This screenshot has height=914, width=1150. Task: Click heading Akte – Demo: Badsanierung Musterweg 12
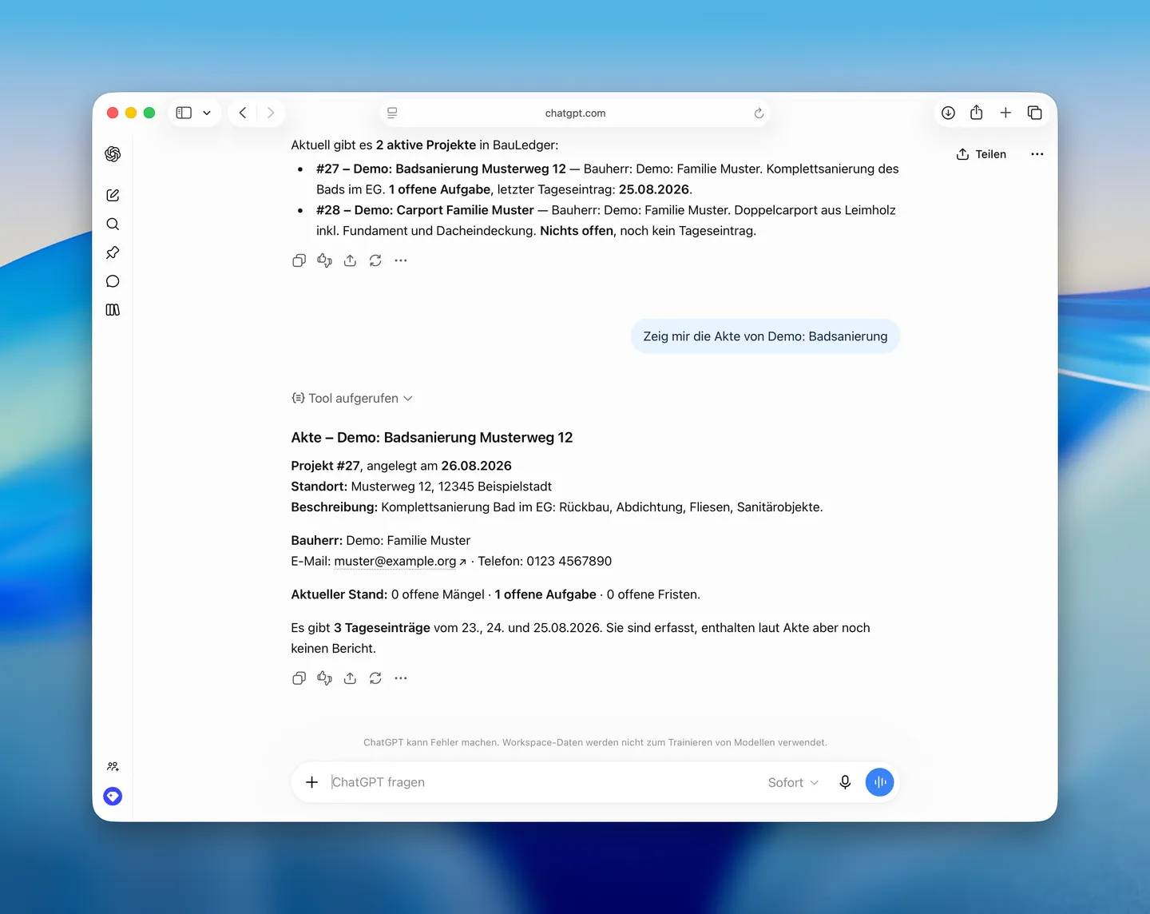click(432, 437)
